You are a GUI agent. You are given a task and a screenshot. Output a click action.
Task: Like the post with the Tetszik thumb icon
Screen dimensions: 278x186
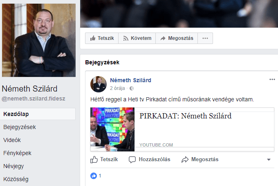pos(94,160)
